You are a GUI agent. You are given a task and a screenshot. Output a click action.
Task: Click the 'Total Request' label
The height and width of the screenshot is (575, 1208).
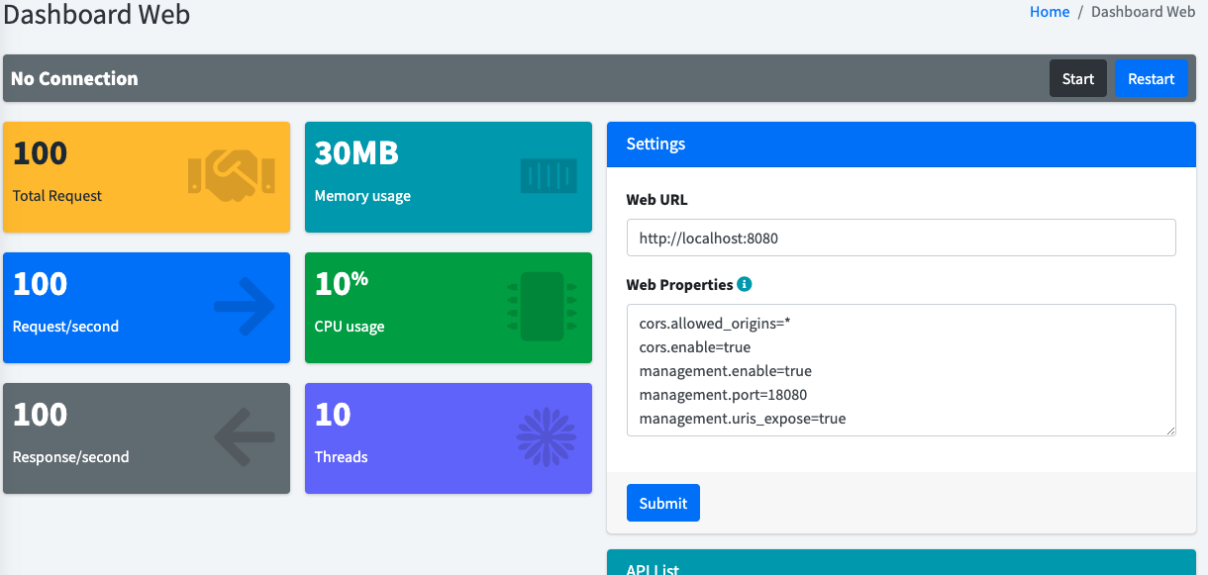click(x=57, y=196)
